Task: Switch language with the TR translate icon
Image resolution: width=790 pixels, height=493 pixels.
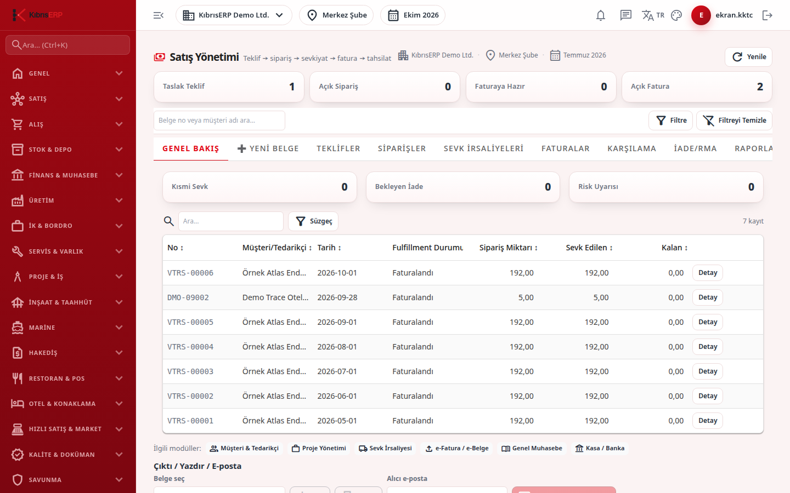Action: click(653, 15)
